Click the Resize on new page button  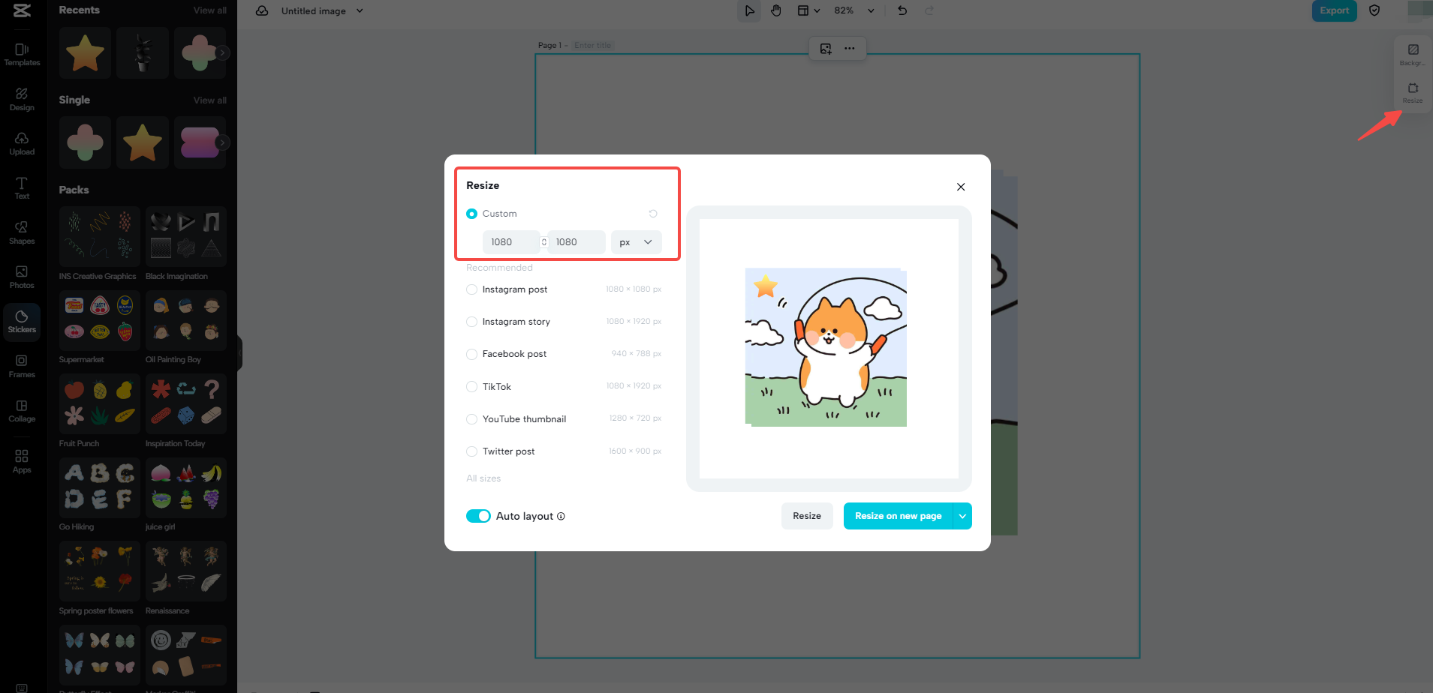click(898, 516)
